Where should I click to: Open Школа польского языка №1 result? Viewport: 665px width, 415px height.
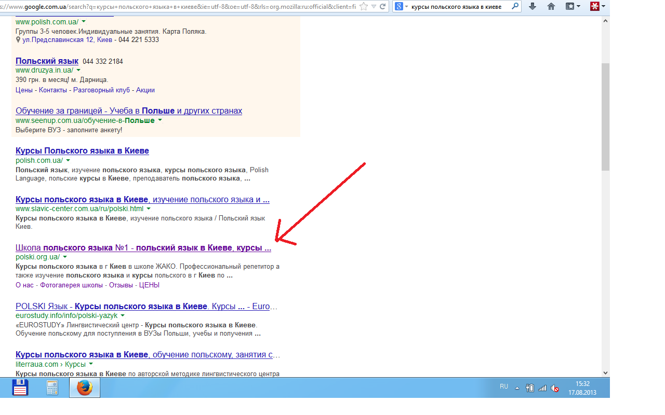[x=143, y=247]
